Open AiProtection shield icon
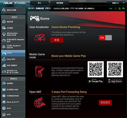 click(4, 34)
